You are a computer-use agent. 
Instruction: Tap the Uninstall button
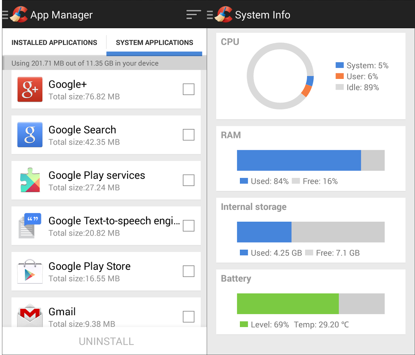coord(106,341)
